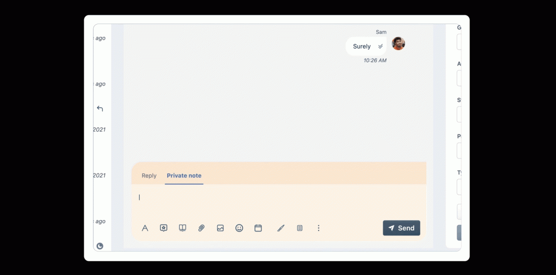Click the paintbrush icon in the editor toolbar

281,228
